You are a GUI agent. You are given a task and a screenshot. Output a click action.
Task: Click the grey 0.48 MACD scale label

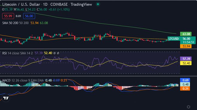185,85
